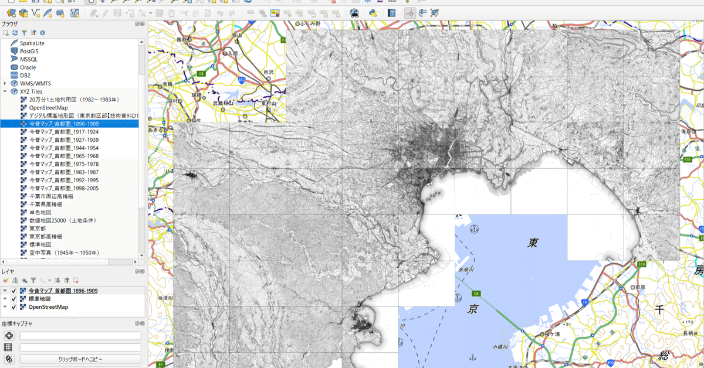
Task: Open Browser panel properties info icon
Action: point(42,33)
